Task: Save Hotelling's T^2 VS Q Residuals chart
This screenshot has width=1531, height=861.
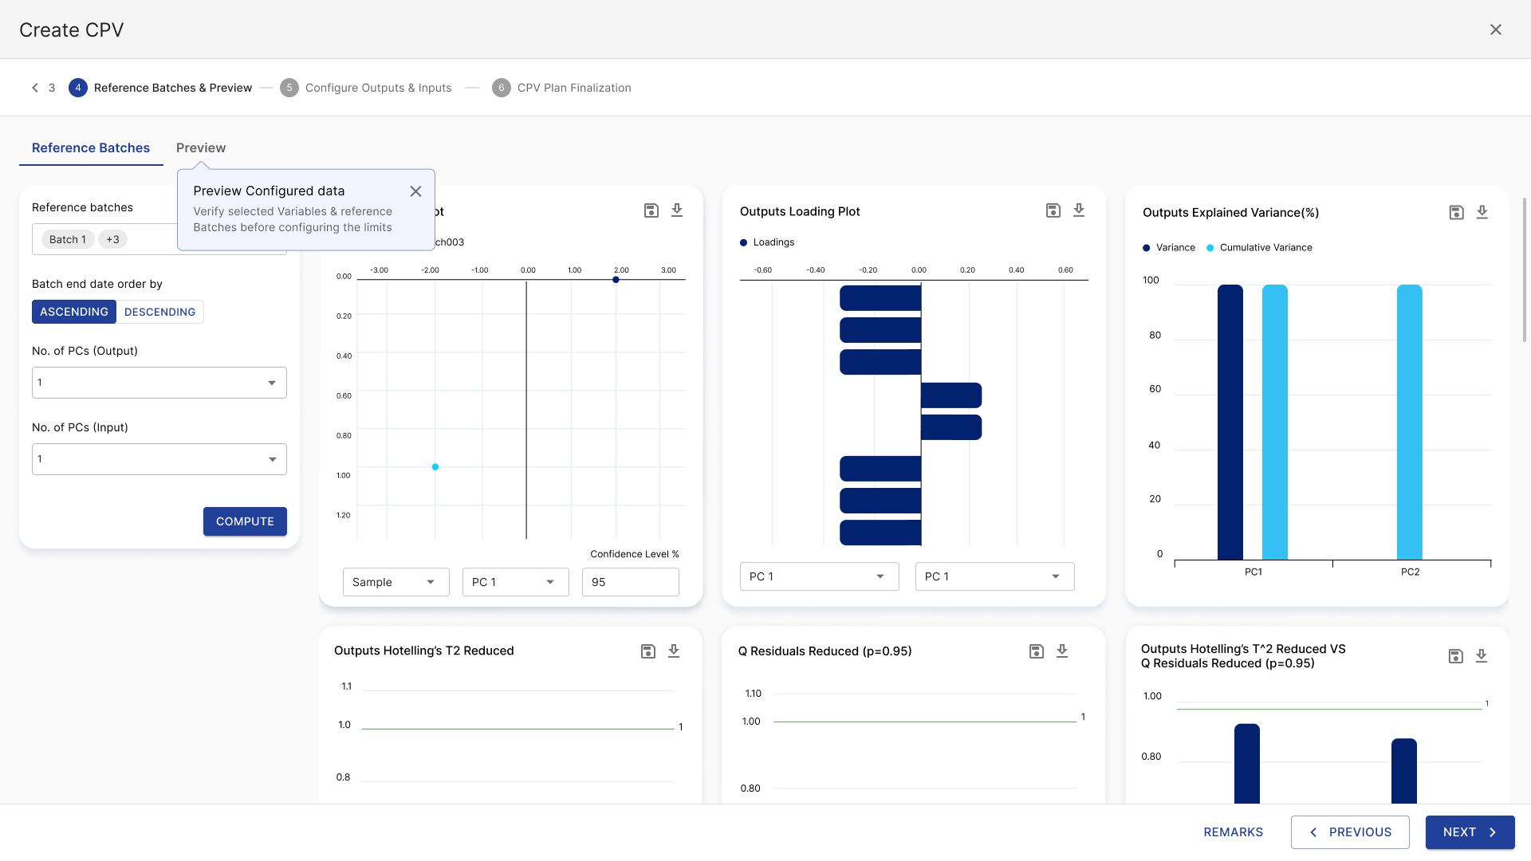Action: pos(1456,656)
